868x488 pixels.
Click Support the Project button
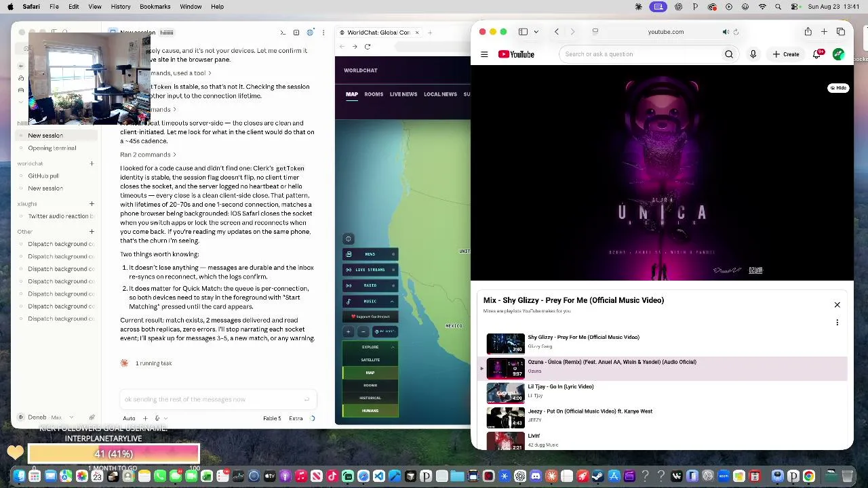370,317
